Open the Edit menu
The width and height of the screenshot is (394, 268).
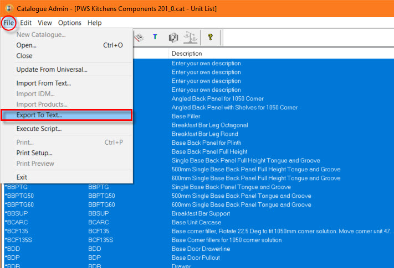(26, 23)
